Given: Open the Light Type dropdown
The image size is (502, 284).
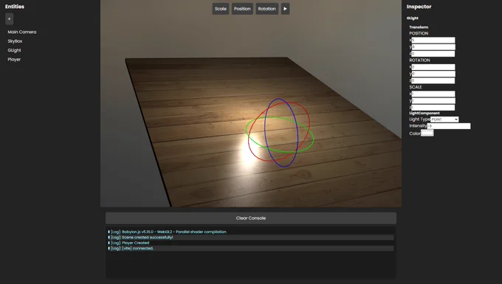Looking at the screenshot, I should coord(444,120).
